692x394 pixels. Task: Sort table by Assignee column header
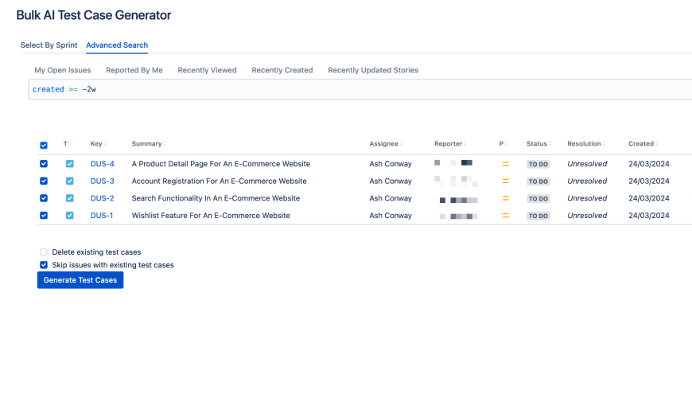[x=386, y=143]
